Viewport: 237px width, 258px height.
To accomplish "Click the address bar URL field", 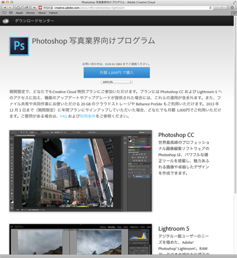I will (125, 8).
